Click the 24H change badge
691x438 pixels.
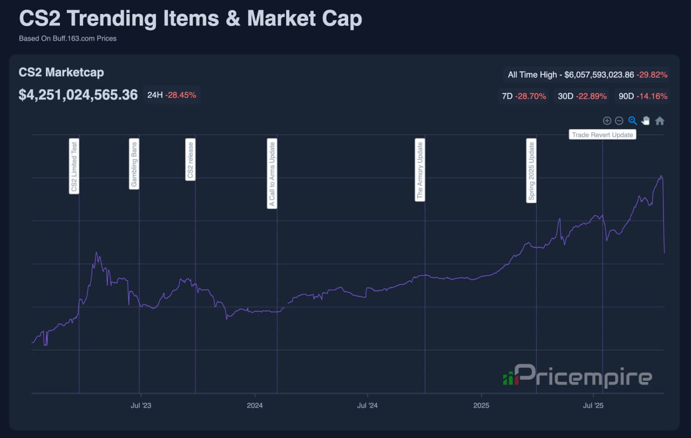[172, 95]
